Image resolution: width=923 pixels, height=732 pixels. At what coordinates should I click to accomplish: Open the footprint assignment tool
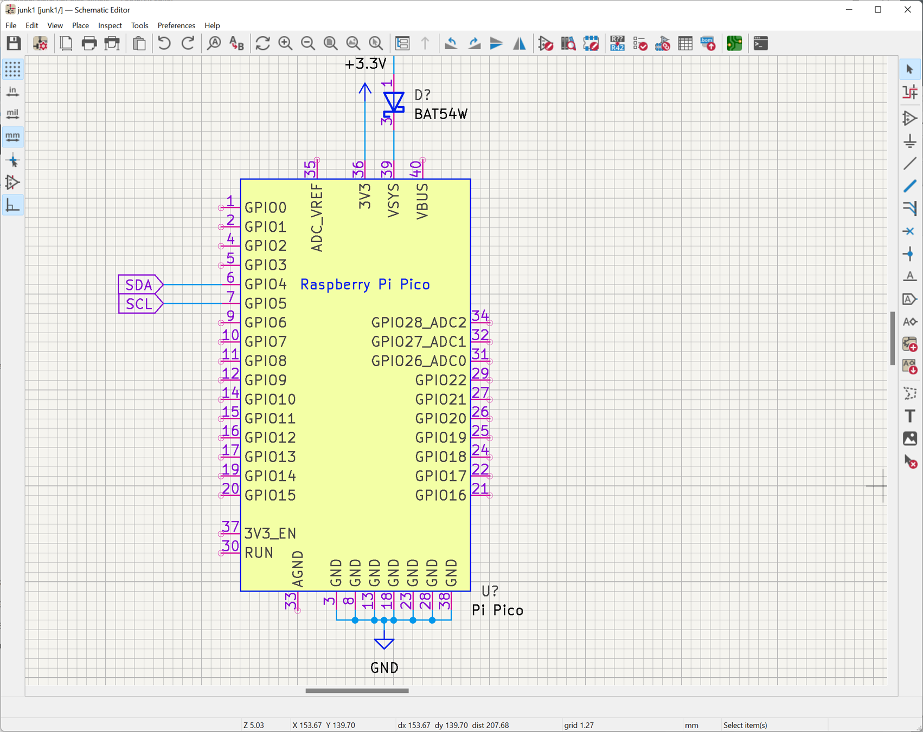coord(663,43)
